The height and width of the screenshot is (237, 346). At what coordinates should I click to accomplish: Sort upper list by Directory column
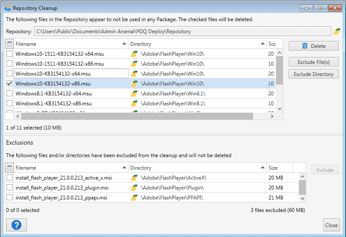tap(197, 44)
